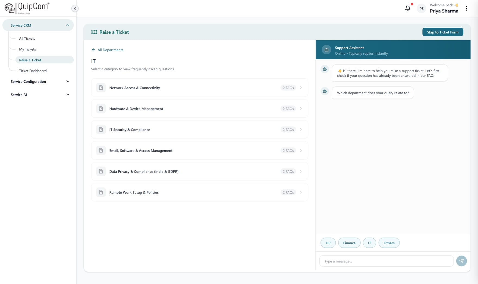Choose the Others department chip
Viewport: 478px width, 284px height.
tap(389, 243)
